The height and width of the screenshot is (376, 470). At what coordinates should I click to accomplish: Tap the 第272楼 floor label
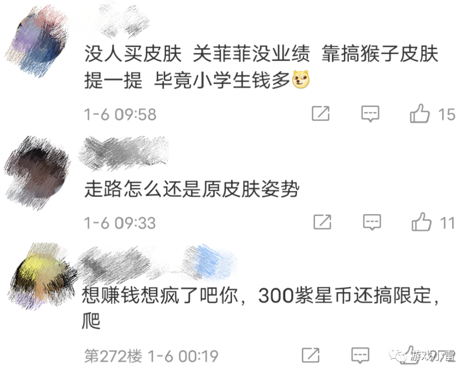point(113,356)
